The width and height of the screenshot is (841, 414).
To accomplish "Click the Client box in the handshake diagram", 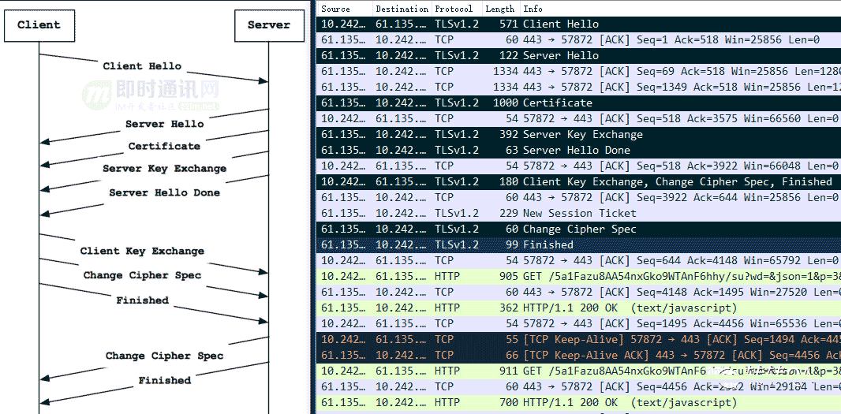I will tap(39, 24).
